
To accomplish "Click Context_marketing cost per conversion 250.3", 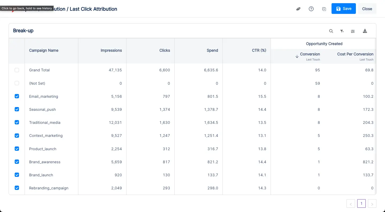I will pos(368,136).
